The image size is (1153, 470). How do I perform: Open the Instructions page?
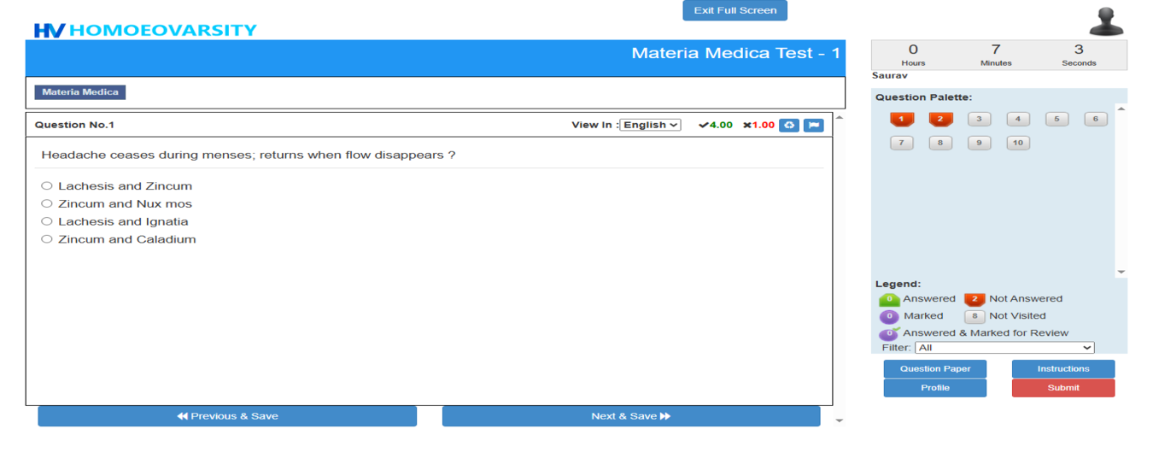click(x=1062, y=369)
